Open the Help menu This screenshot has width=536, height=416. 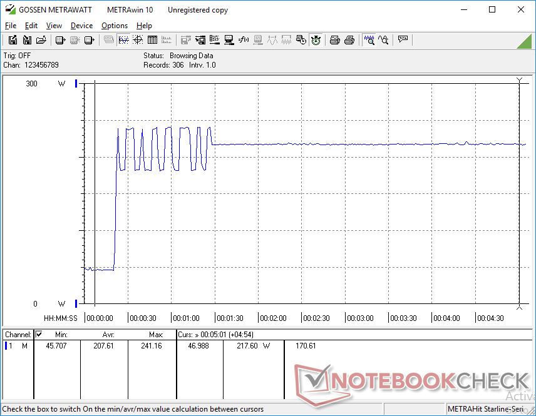pyautogui.click(x=144, y=26)
